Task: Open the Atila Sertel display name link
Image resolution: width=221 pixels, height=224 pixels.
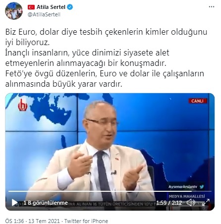Action: 51,7
